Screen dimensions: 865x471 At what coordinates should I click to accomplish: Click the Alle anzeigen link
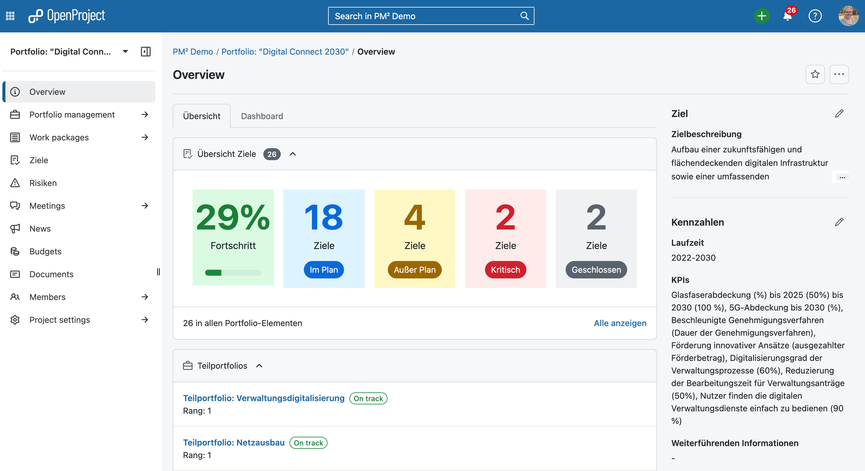pyautogui.click(x=620, y=323)
